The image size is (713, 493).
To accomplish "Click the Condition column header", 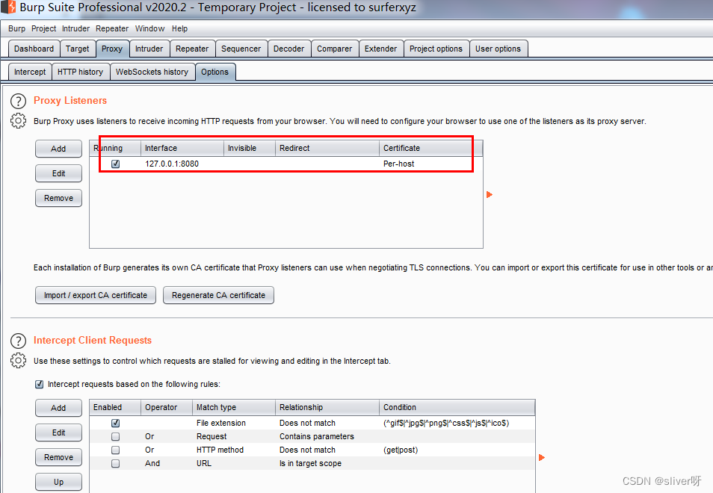I will point(457,408).
